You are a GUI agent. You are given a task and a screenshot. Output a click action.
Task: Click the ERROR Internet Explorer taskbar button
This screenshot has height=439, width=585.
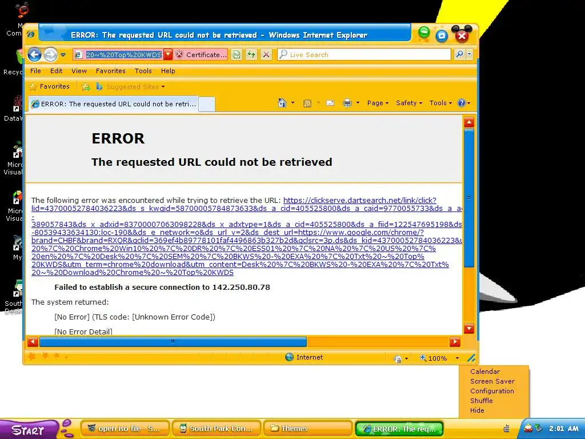tap(399, 429)
